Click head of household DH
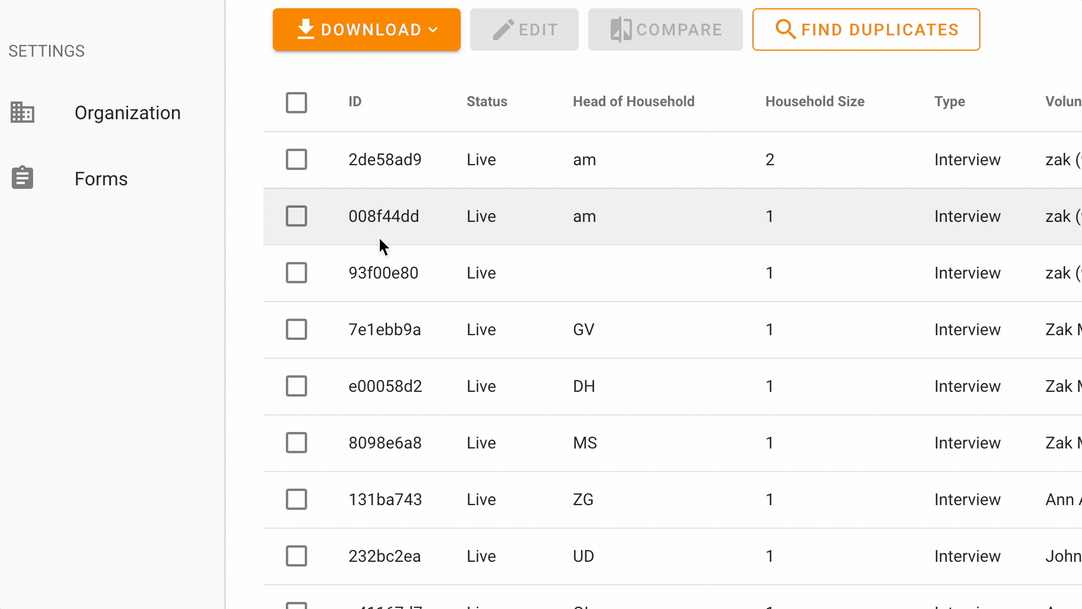Image resolution: width=1082 pixels, height=609 pixels. tap(584, 386)
